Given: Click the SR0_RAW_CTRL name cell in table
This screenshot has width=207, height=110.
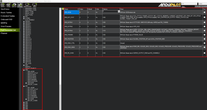Looking at the screenshot, I should click(72, 43).
